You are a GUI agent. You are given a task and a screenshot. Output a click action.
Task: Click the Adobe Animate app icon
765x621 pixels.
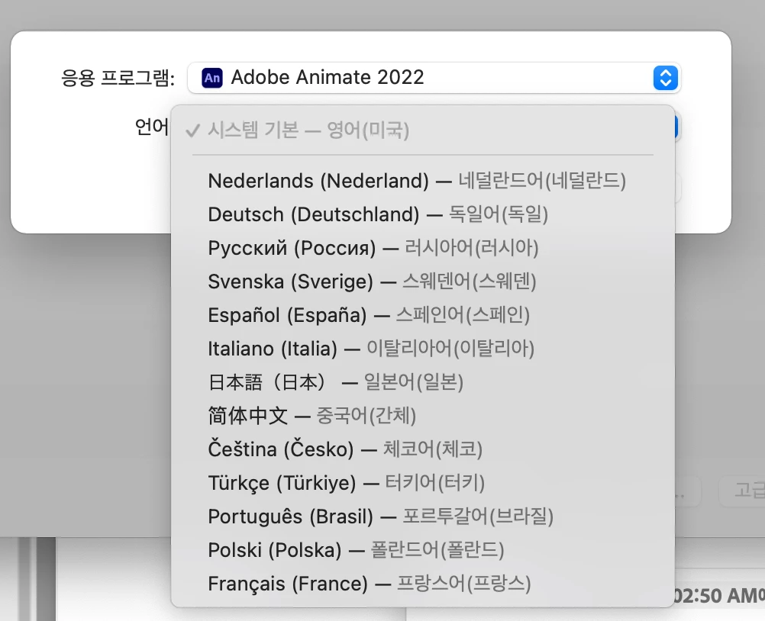pos(212,78)
